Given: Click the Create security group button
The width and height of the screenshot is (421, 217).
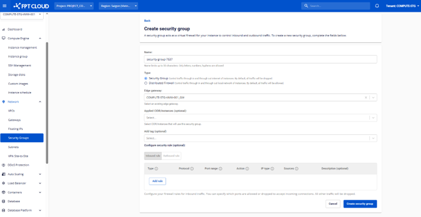Looking at the screenshot, I should 360,204.
